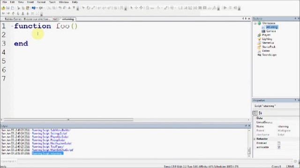The image size is (300, 168).
Task: Select SoundScape in Explorer
Action: 269,55
